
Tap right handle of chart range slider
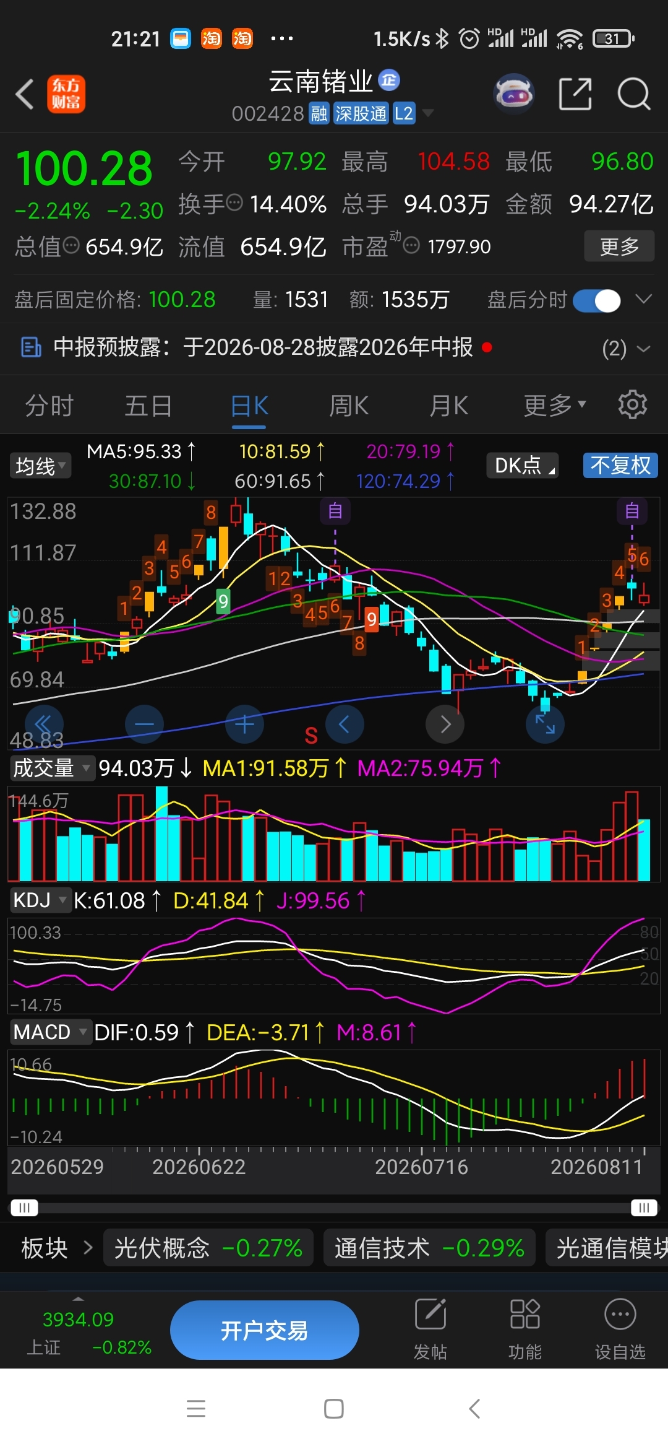coord(644,1207)
